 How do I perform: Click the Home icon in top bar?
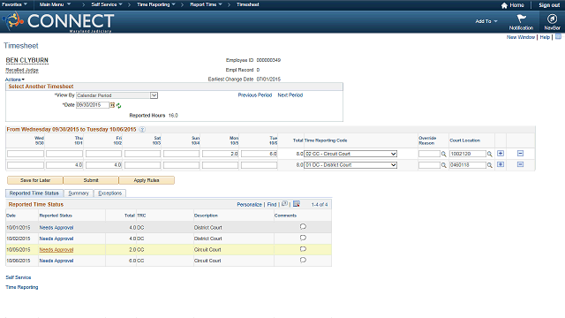[x=504, y=5]
